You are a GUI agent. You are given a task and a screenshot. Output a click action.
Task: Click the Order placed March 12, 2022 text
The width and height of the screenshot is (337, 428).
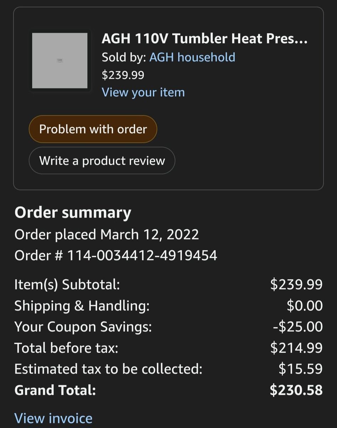107,234
